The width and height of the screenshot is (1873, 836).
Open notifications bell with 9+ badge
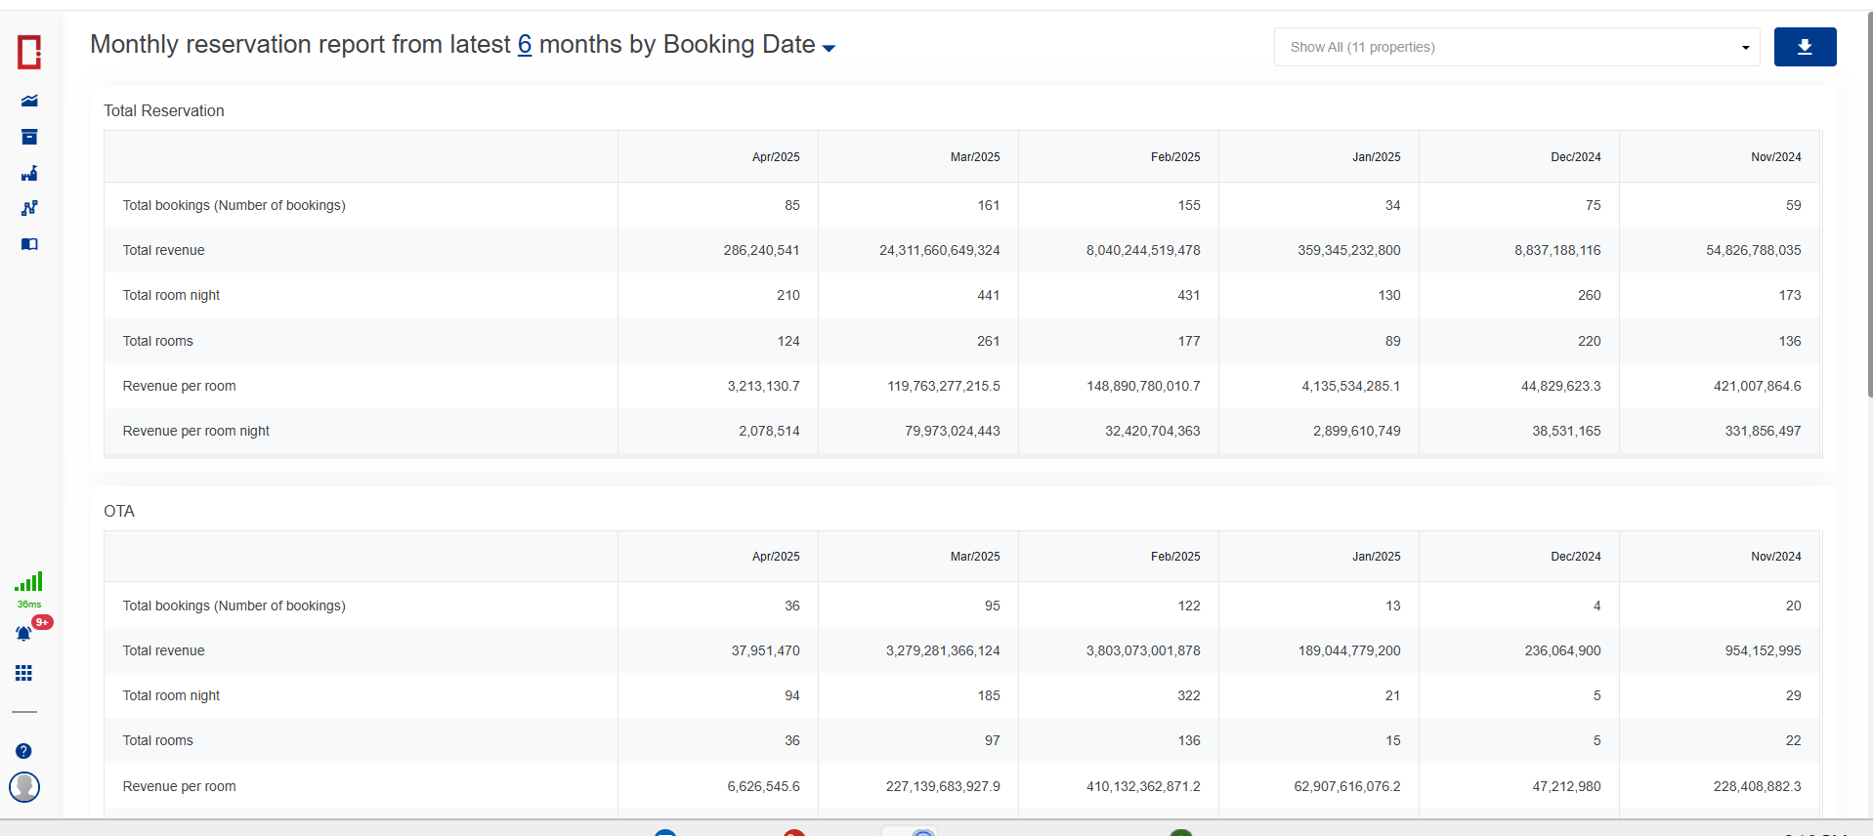tap(24, 634)
